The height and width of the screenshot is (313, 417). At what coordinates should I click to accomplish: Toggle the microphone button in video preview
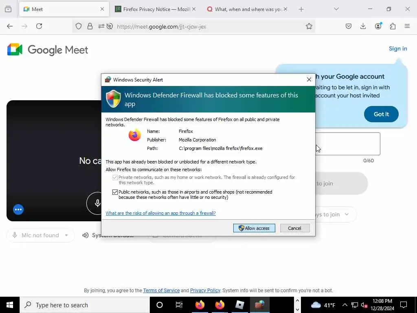coord(97,203)
